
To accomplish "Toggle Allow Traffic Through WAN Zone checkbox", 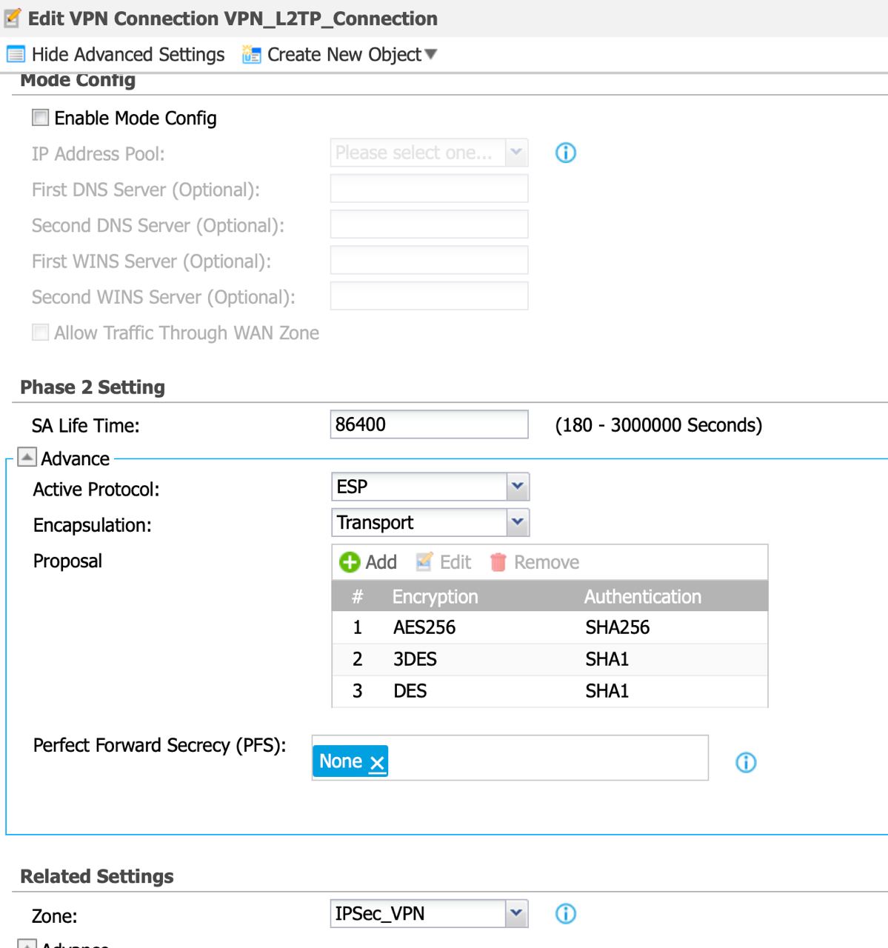I will tap(41, 333).
